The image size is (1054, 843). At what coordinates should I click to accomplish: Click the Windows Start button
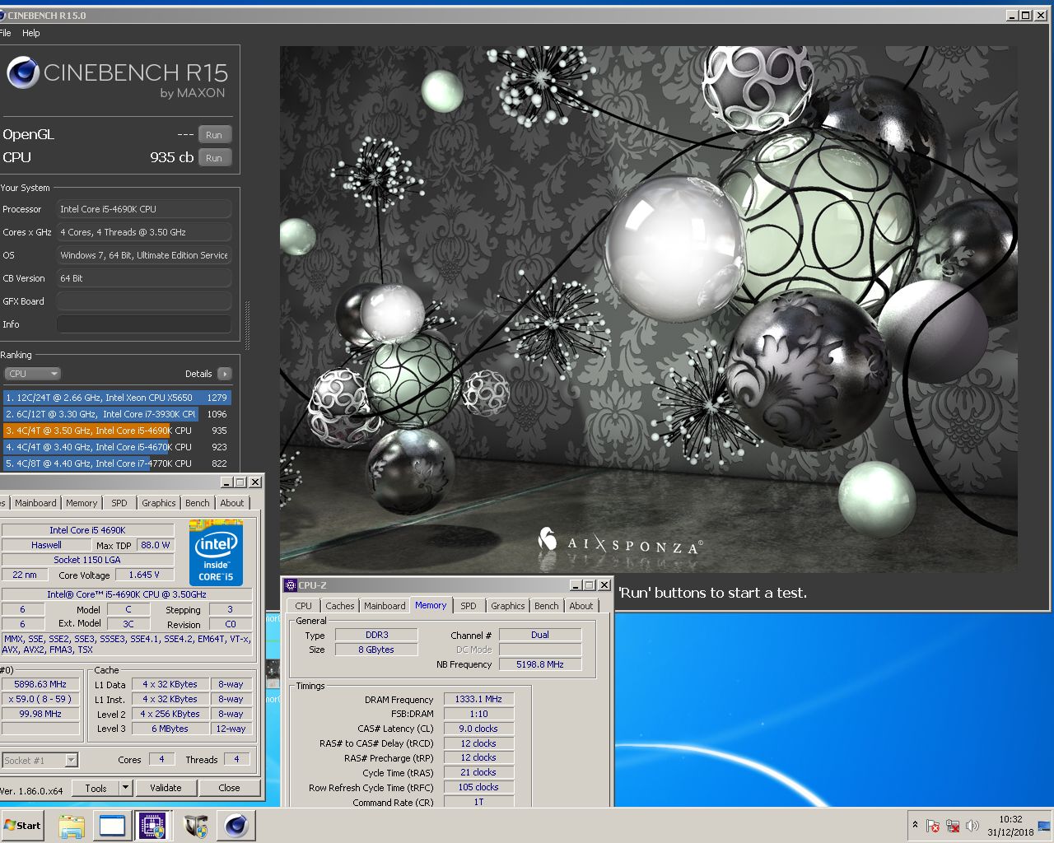coord(22,826)
